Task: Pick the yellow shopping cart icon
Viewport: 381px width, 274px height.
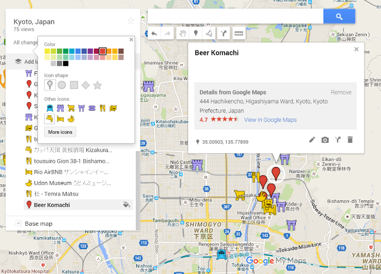Action: (x=71, y=108)
